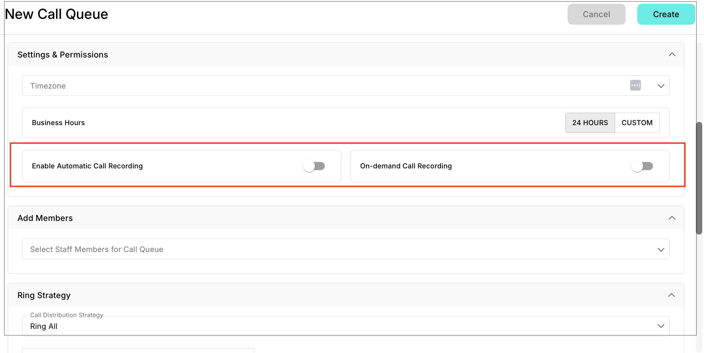Turn on On-demand Call Recording

click(642, 166)
